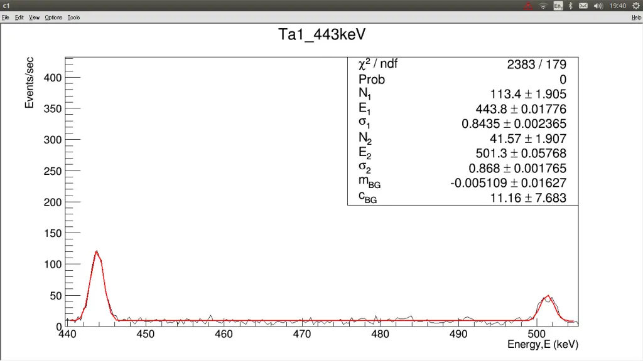Open the Tools menu
Image resolution: width=643 pixels, height=361 pixels.
[74, 18]
